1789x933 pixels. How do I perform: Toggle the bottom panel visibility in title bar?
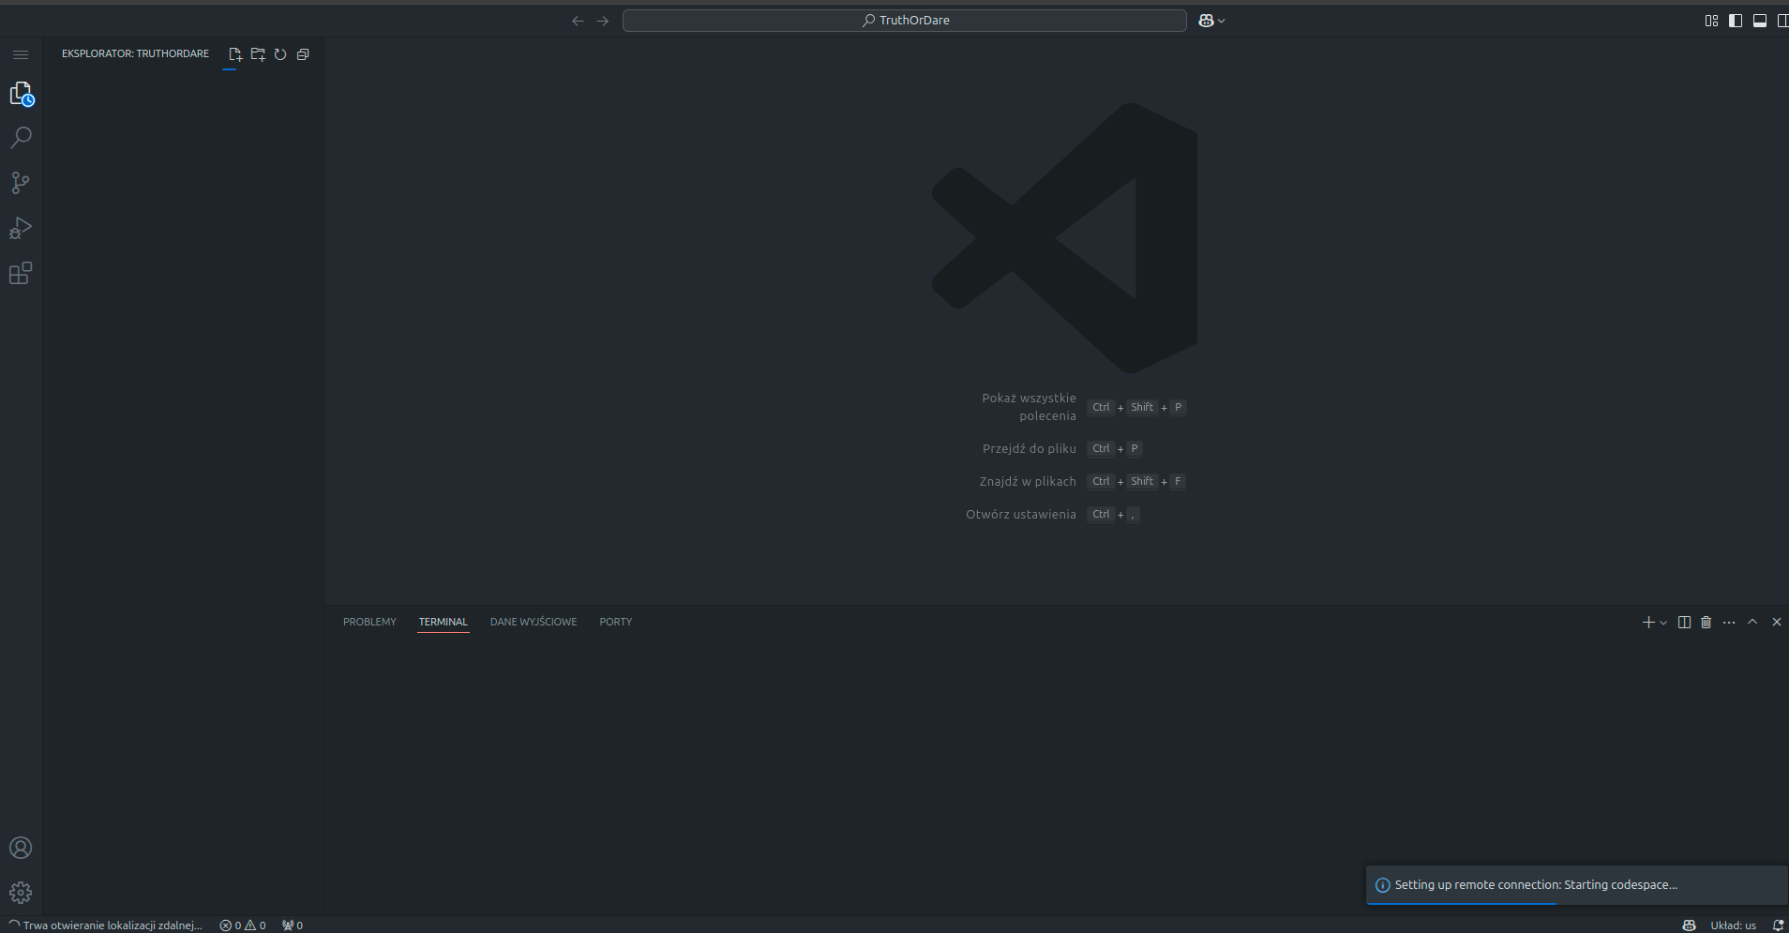(1760, 21)
